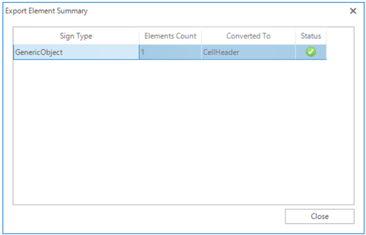This screenshot has width=366, height=235.
Task: Select the Elements Count cell showing 1
Action: pyautogui.click(x=170, y=52)
